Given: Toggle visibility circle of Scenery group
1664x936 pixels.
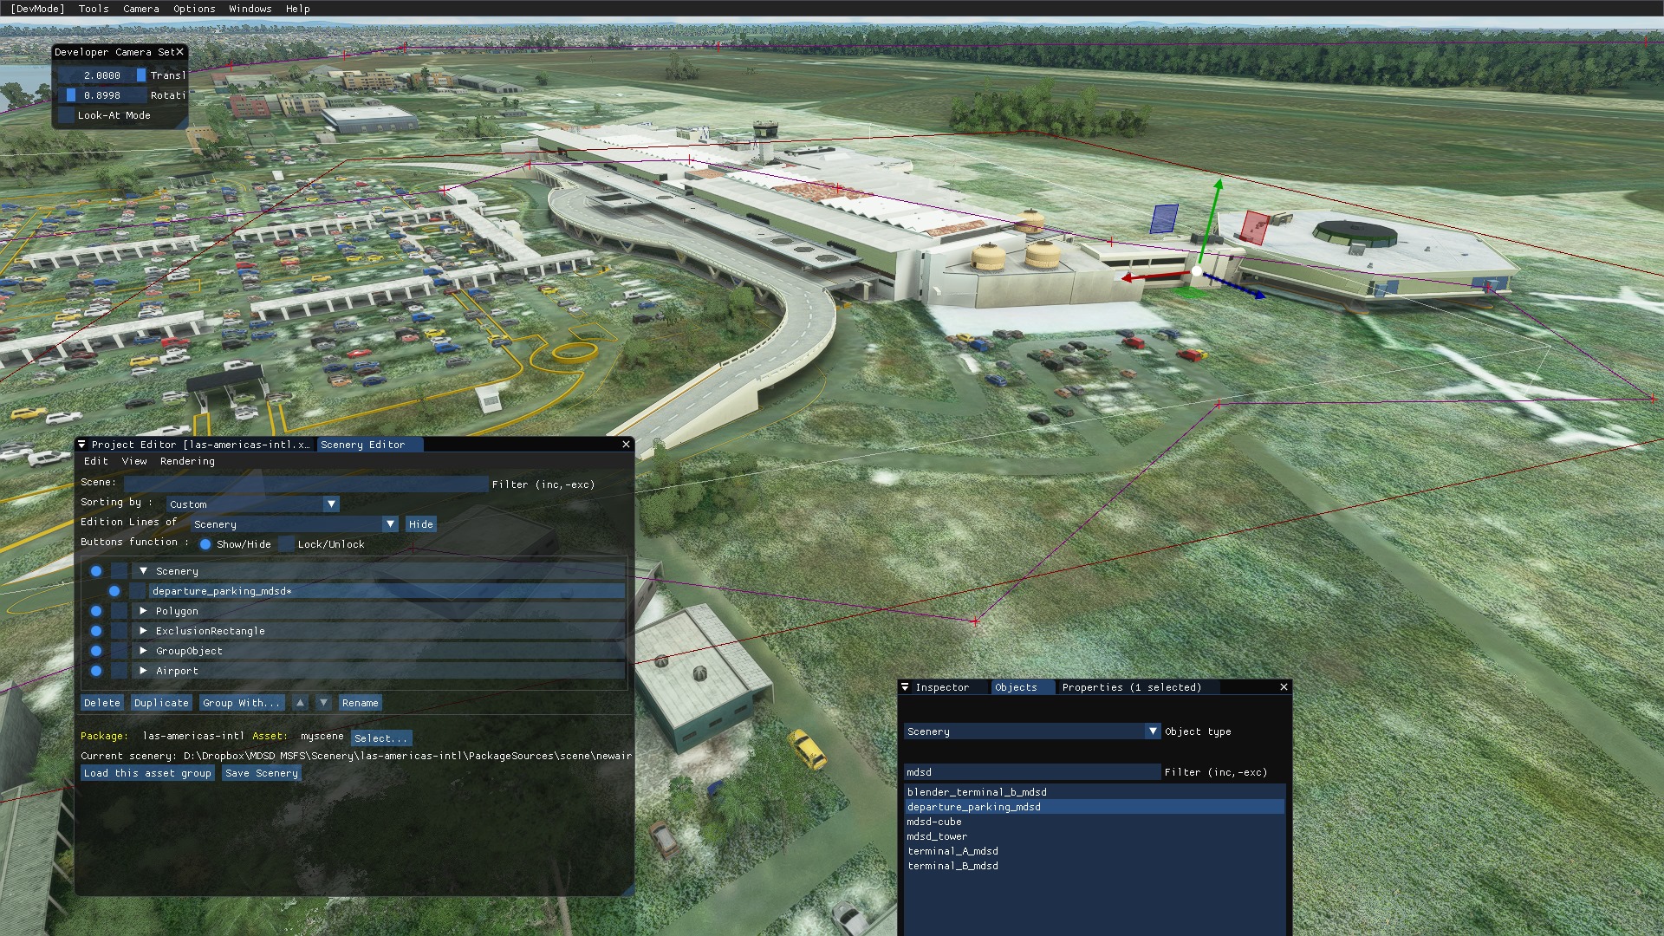Looking at the screenshot, I should coord(96,571).
